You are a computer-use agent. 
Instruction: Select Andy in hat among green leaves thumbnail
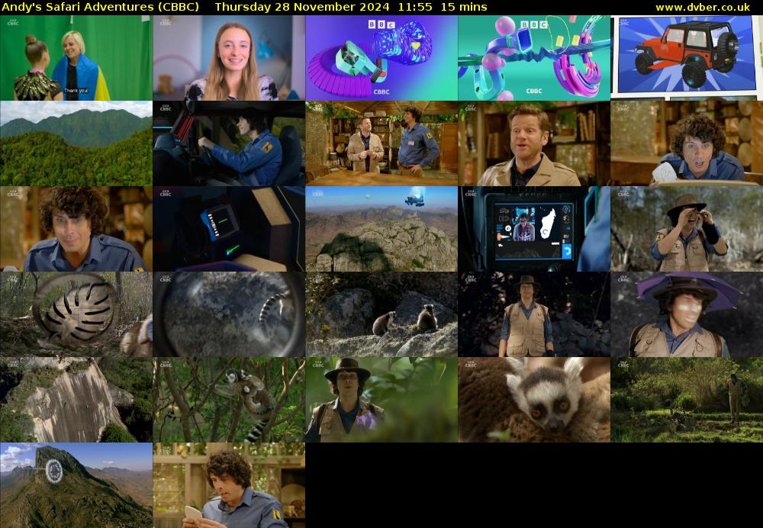[x=381, y=400]
